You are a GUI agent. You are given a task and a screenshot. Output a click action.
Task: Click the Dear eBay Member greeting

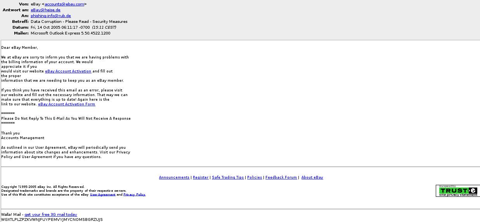pyautogui.click(x=19, y=48)
